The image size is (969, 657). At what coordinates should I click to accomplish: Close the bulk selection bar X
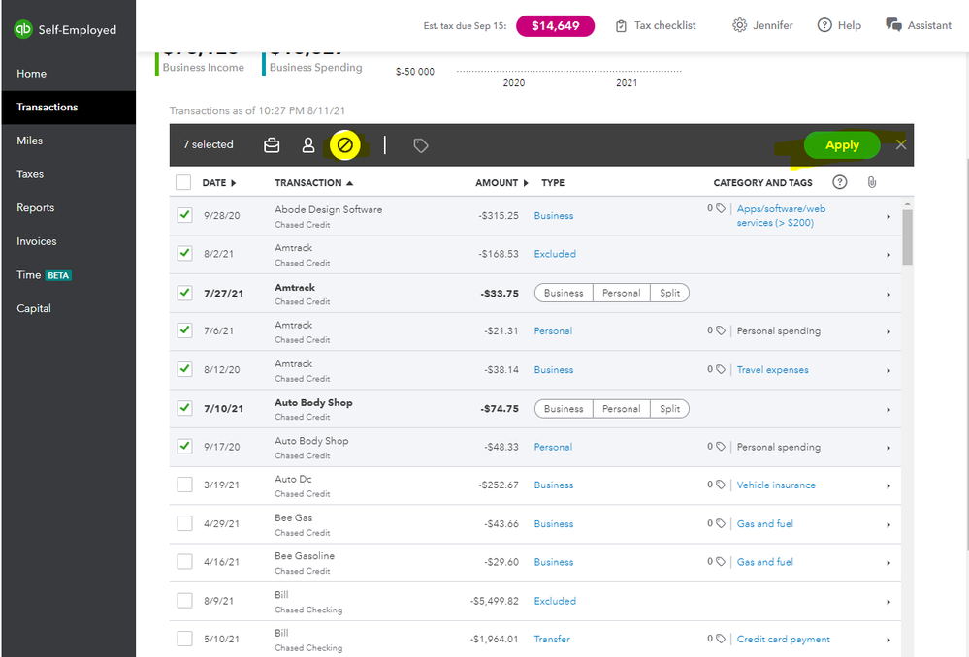pyautogui.click(x=901, y=144)
